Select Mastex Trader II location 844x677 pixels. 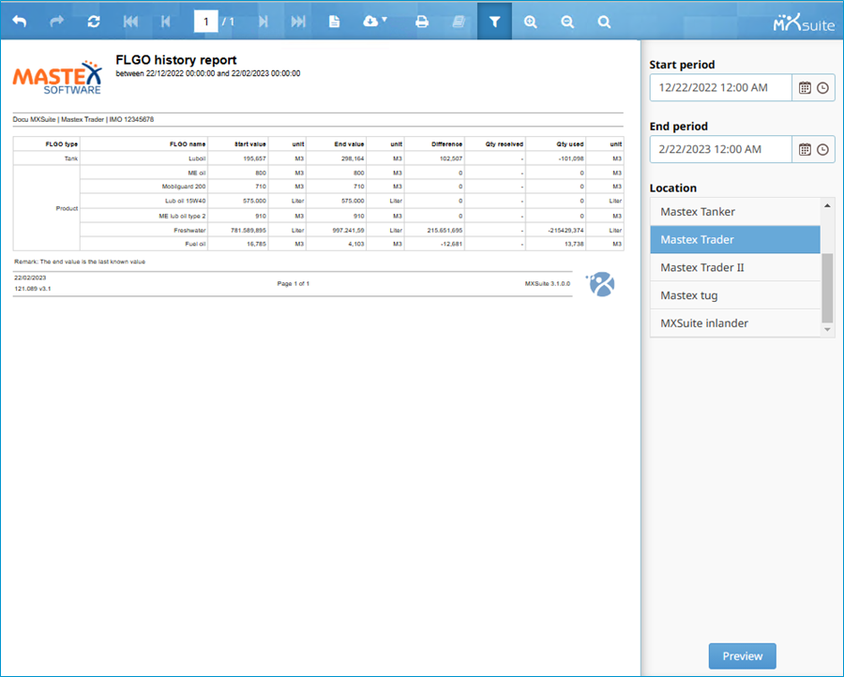point(735,267)
